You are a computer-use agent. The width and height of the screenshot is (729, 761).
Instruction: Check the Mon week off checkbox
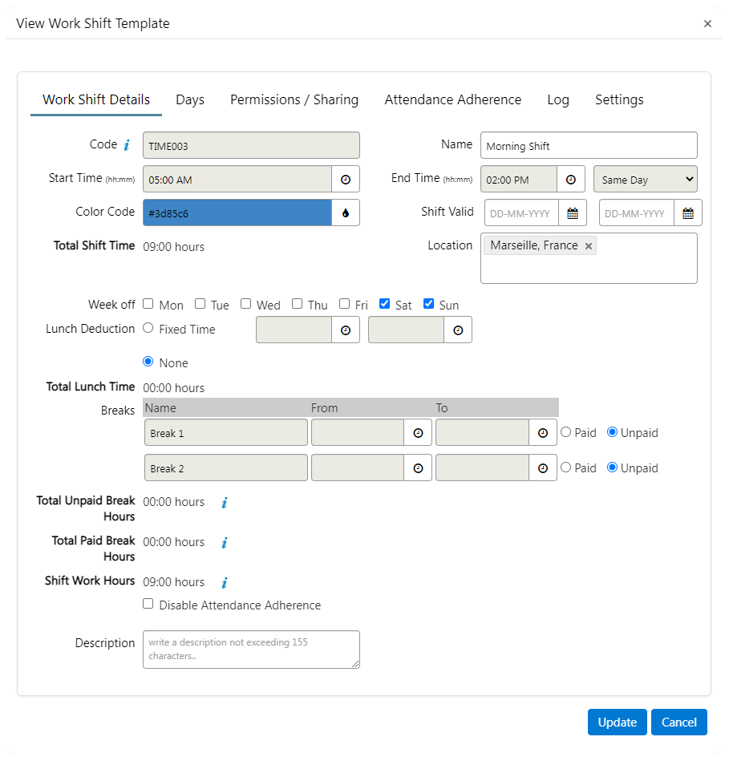click(148, 304)
